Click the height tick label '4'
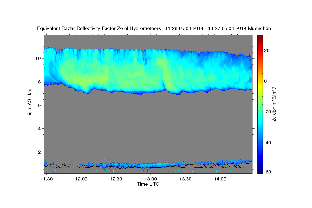 coord(40,129)
